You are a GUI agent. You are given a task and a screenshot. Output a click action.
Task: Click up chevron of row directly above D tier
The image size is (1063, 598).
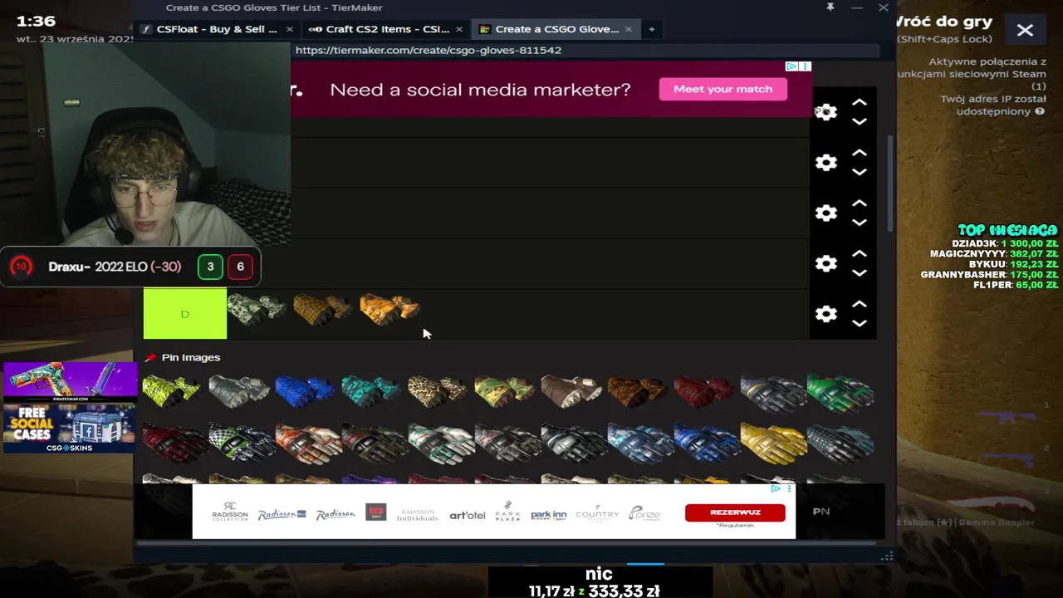(x=860, y=254)
